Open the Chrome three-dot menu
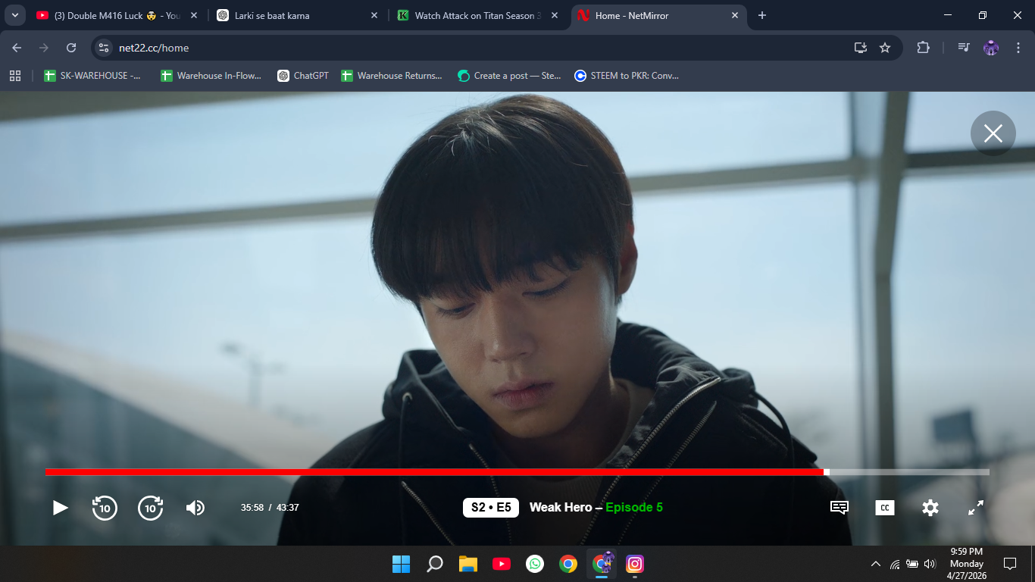The image size is (1035, 582). tap(1017, 48)
